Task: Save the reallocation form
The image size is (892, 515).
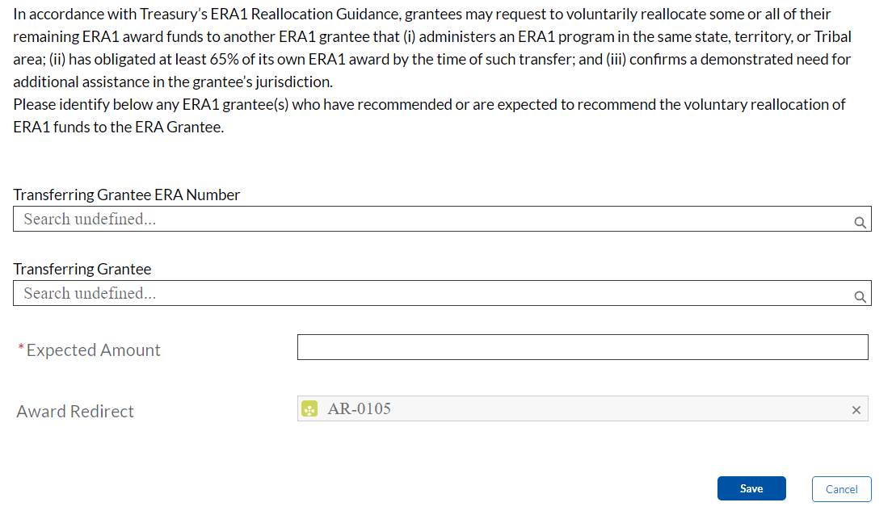Action: (751, 488)
